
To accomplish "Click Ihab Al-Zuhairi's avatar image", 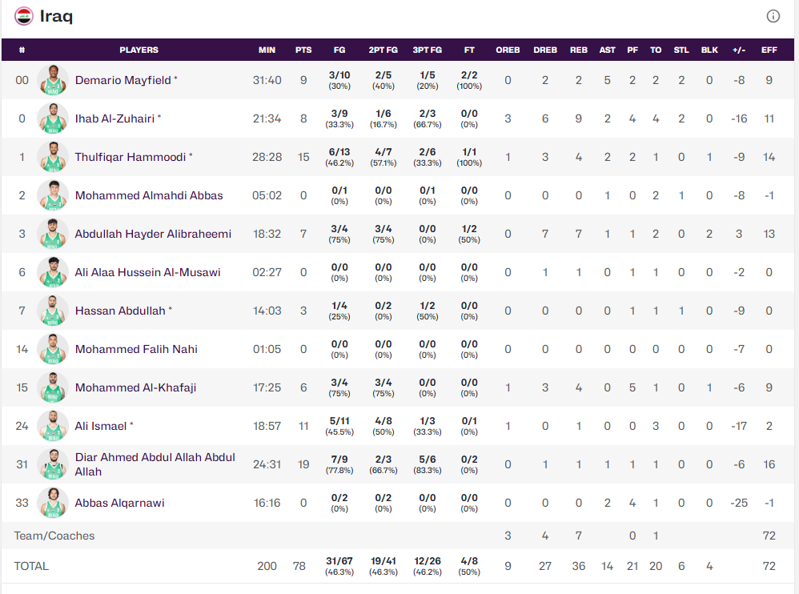I will (53, 118).
